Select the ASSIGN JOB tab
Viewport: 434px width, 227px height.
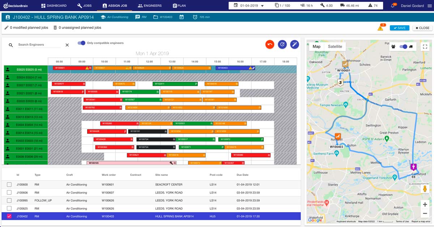115,6
